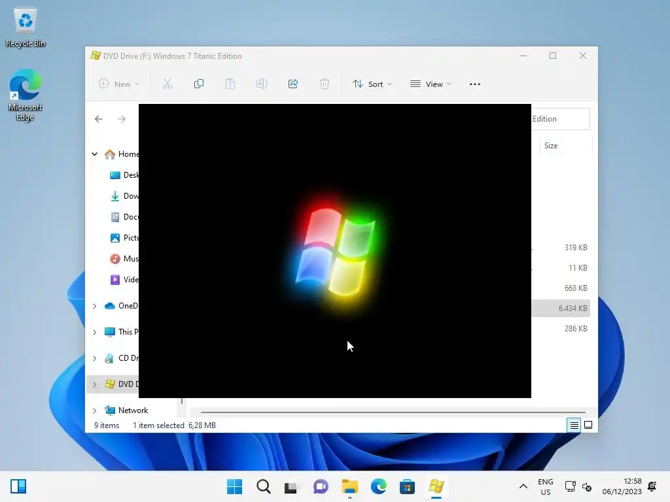Image resolution: width=670 pixels, height=502 pixels.
Task: Select Documents in navigation pane
Action: (x=124, y=217)
